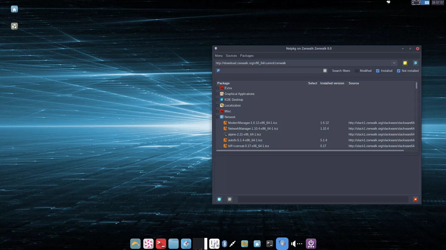Open the dark terminal icon in dock
The height and width of the screenshot is (250, 446).
click(270, 244)
